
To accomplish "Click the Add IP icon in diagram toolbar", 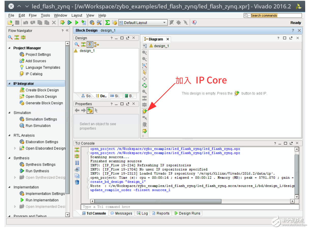I will 144,111.
